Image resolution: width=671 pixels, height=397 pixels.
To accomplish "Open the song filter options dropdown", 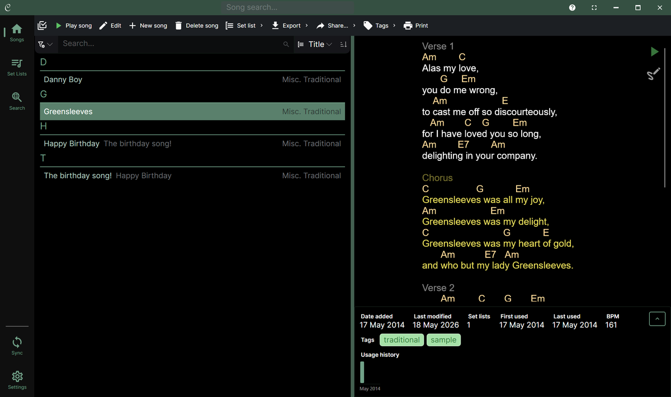I will [x=45, y=44].
